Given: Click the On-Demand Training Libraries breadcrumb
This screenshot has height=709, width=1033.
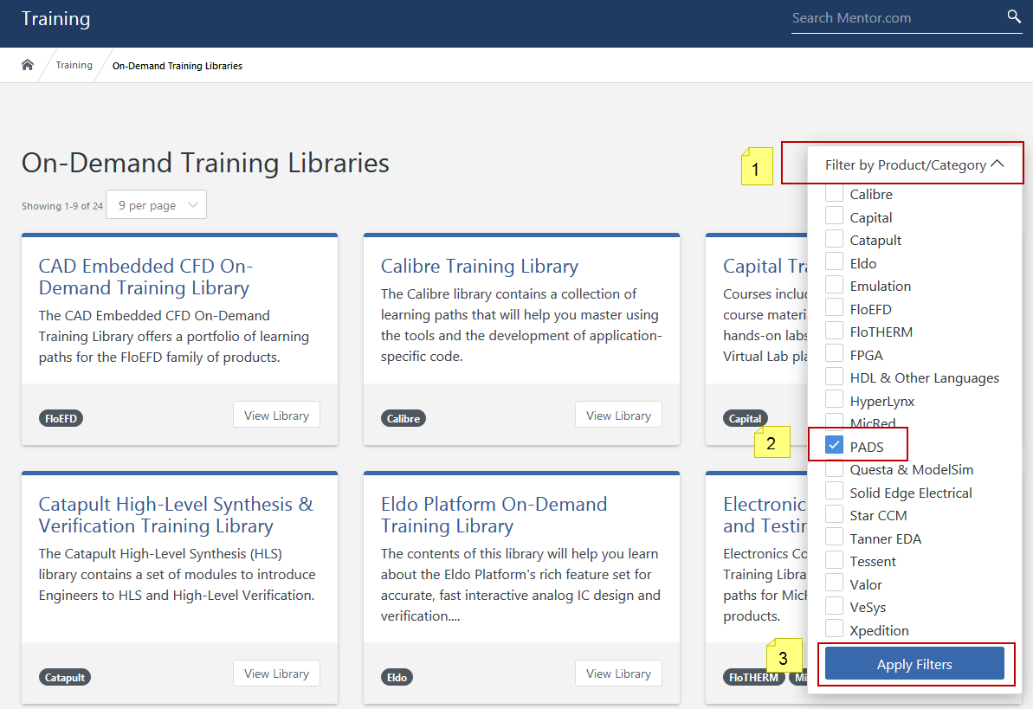Looking at the screenshot, I should (x=178, y=66).
